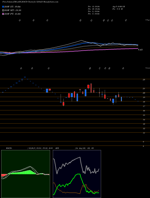Click the MACD histogram chart panel
The width and height of the screenshot is (150, 198).
pos(25,174)
